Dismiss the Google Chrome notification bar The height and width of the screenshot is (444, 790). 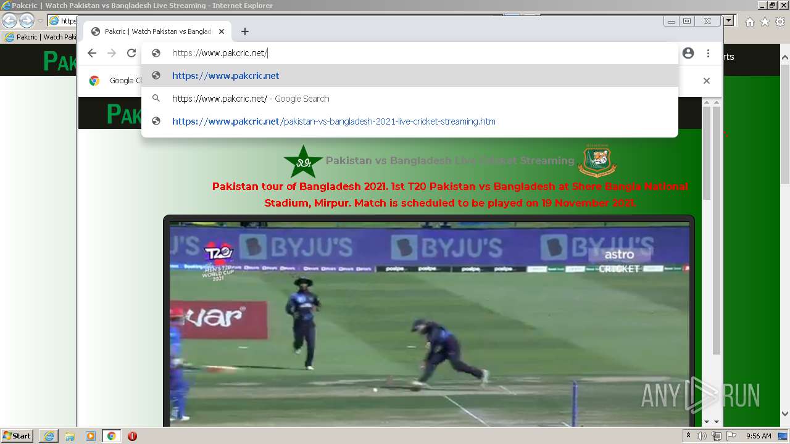click(707, 81)
